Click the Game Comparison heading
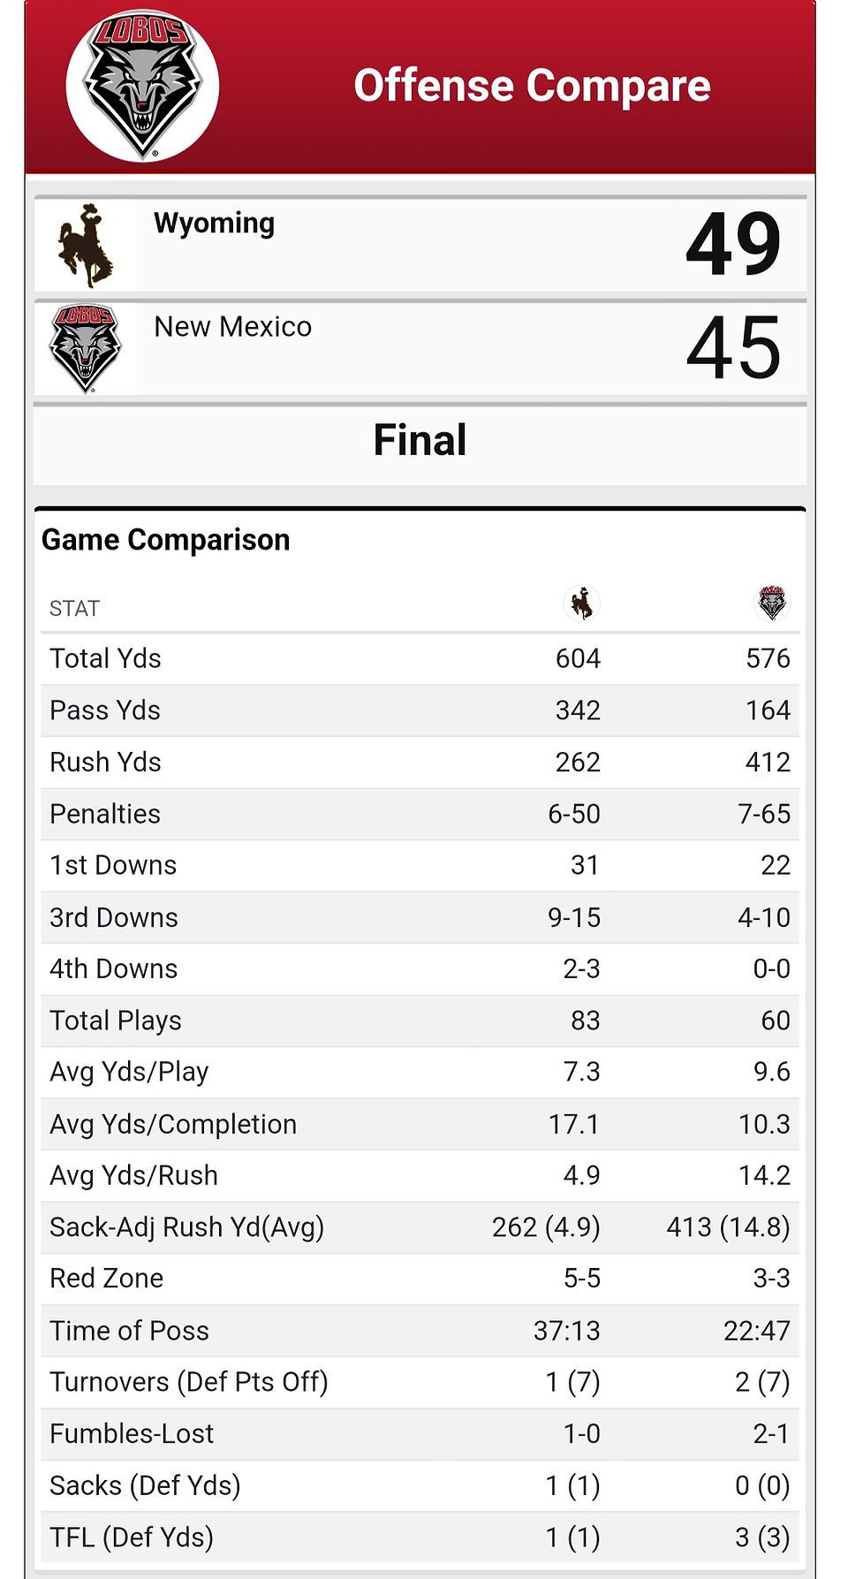Screen dimensions: 848x1579 [x=165, y=539]
